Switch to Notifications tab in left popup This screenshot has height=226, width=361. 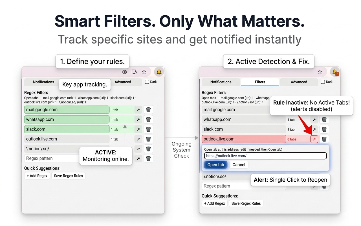(x=43, y=82)
